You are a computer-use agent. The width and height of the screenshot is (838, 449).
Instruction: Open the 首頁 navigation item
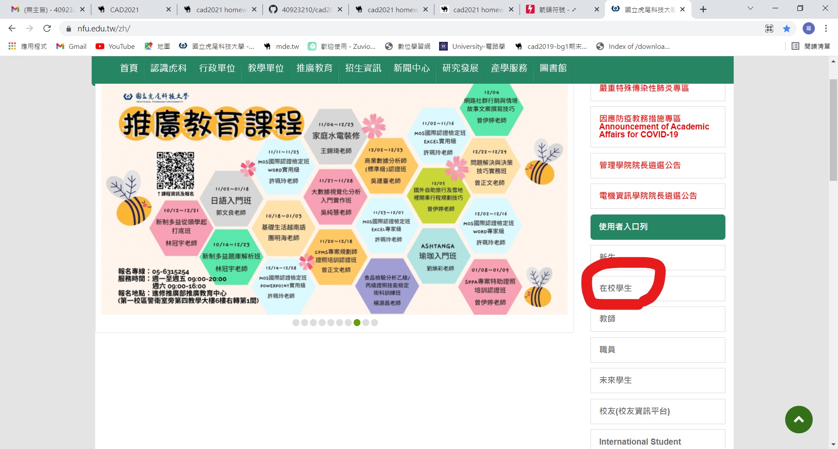point(129,68)
